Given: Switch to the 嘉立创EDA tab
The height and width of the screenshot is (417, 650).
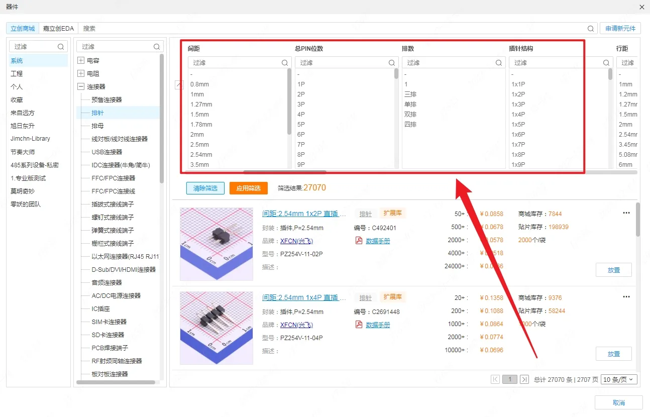Looking at the screenshot, I should (58, 29).
